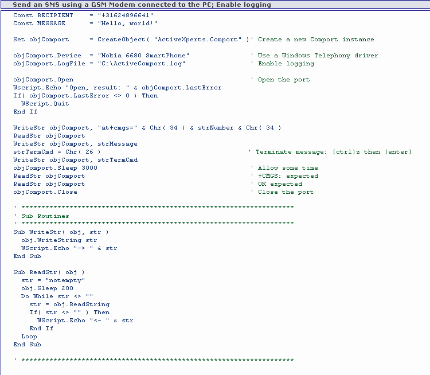Click the "at+cmgs=" WriteStr line
The image size is (430, 375).
[x=147, y=128]
